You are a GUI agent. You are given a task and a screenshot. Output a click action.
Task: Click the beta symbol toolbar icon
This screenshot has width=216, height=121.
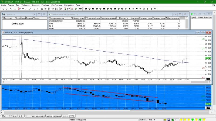pos(144,9)
